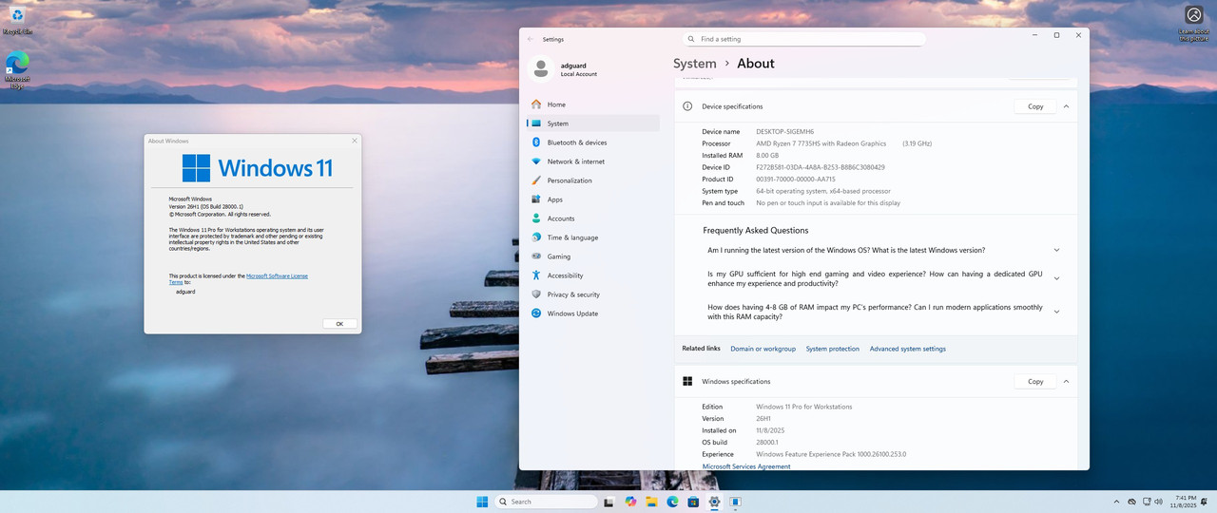The height and width of the screenshot is (513, 1217).
Task: Copy the Device specifications
Action: click(x=1035, y=106)
